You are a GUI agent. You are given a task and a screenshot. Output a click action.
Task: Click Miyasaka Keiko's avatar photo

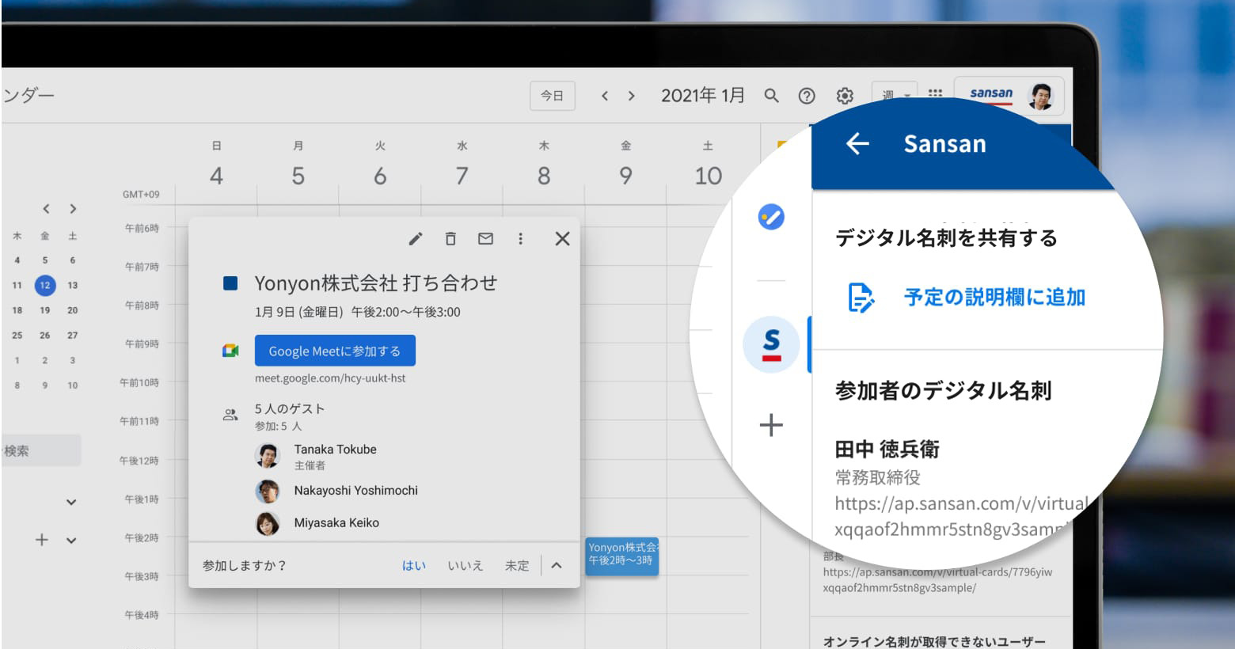268,523
